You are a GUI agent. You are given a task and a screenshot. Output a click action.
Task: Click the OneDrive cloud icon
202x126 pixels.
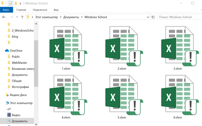click(7, 51)
